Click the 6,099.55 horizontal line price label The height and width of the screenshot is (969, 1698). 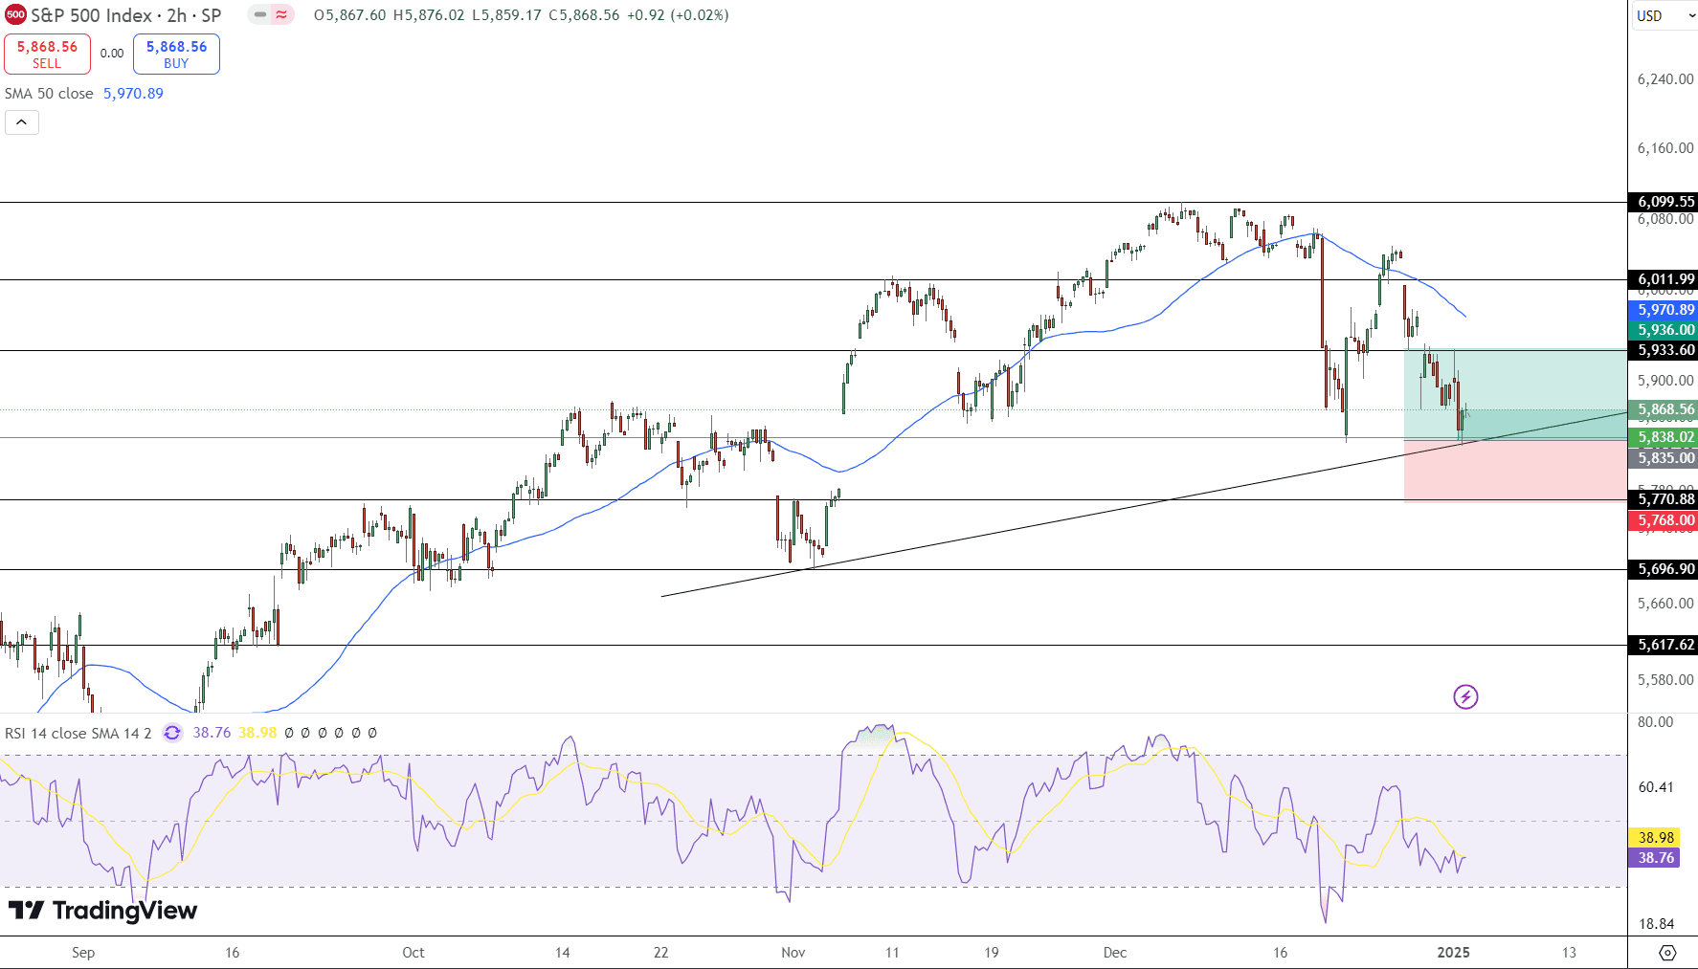[1664, 202]
